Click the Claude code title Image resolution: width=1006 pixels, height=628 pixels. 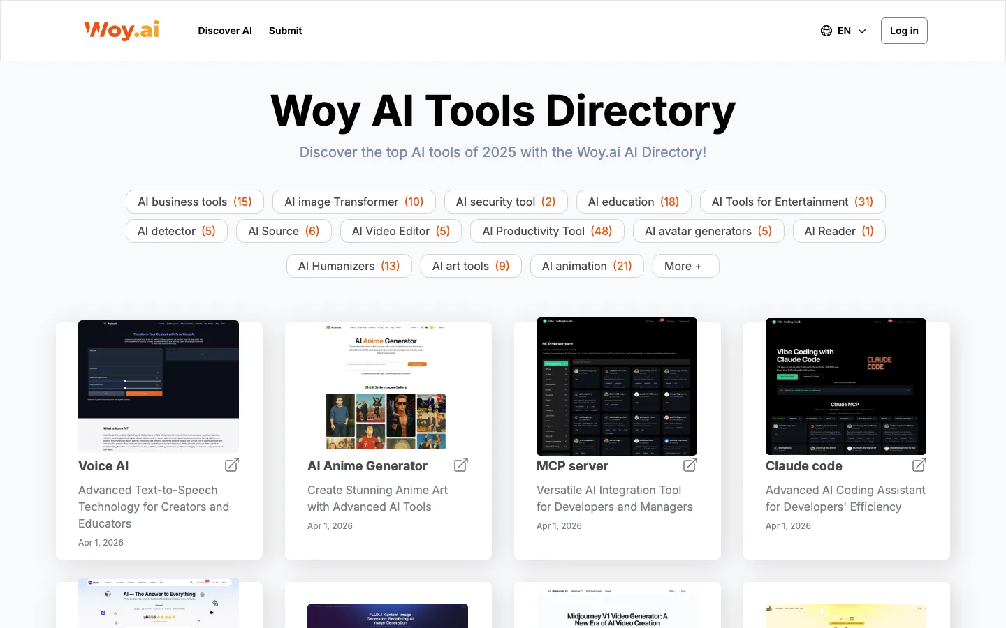pos(804,465)
